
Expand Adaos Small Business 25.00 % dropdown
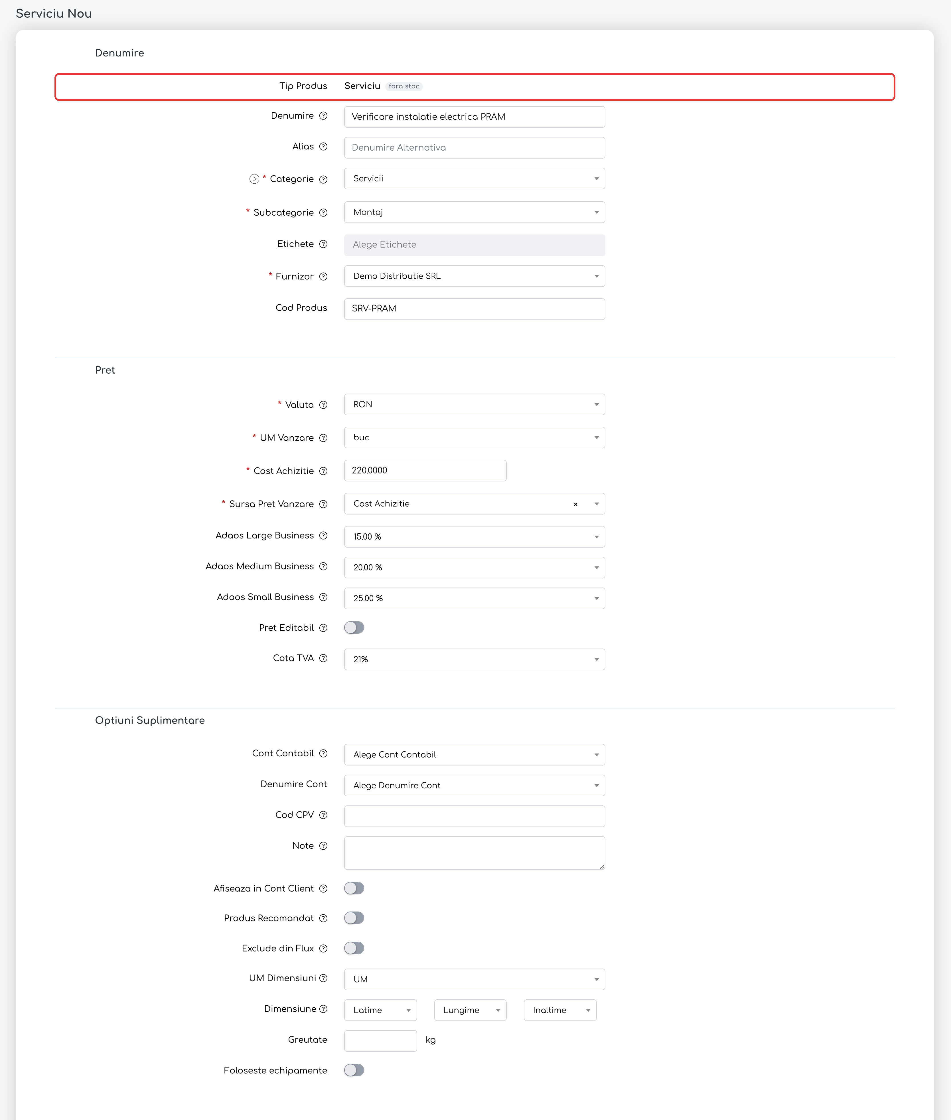(475, 598)
